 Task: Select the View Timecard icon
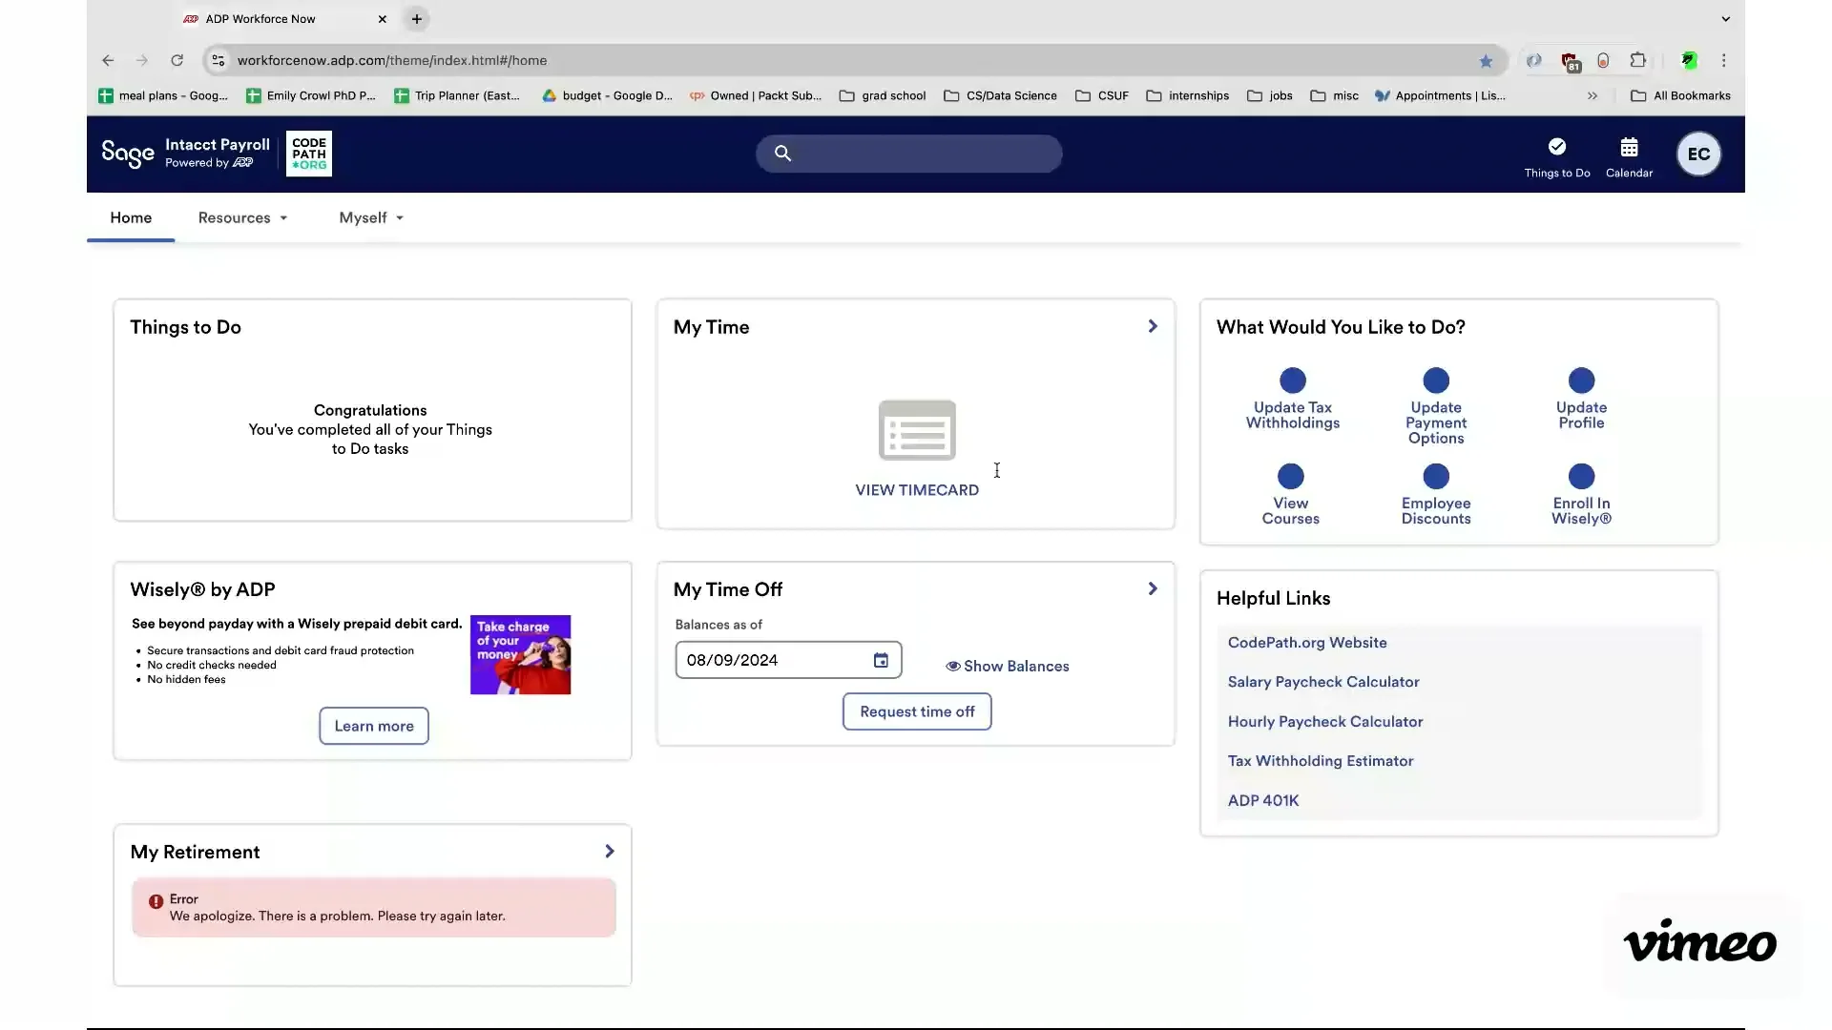(916, 430)
